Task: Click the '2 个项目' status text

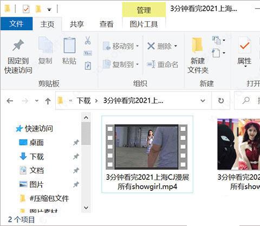Action: coord(21,219)
